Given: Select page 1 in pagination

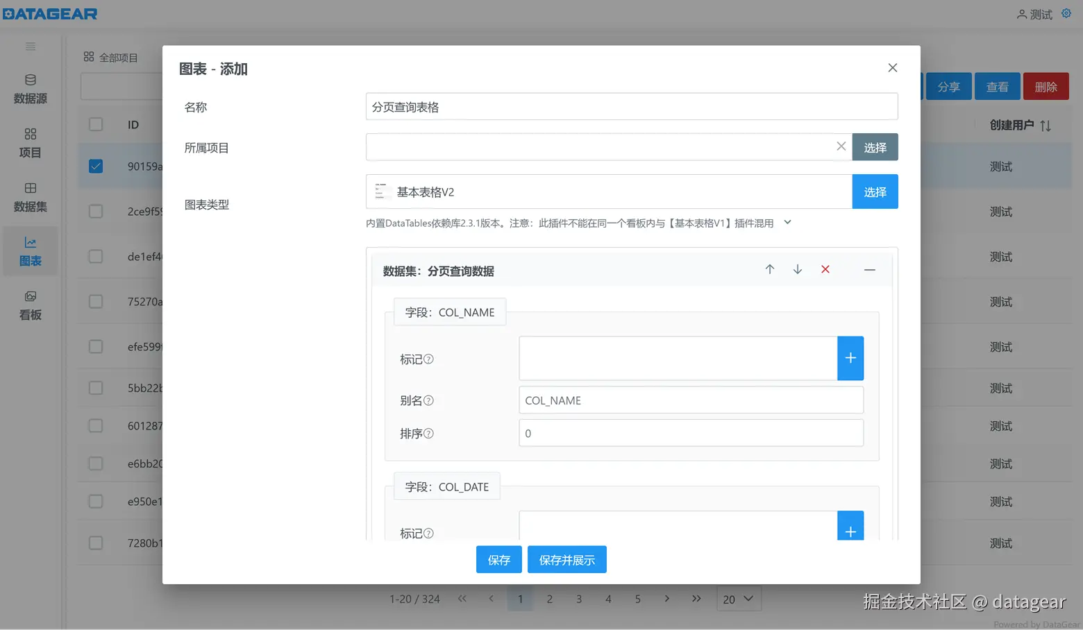Looking at the screenshot, I should tap(520, 599).
